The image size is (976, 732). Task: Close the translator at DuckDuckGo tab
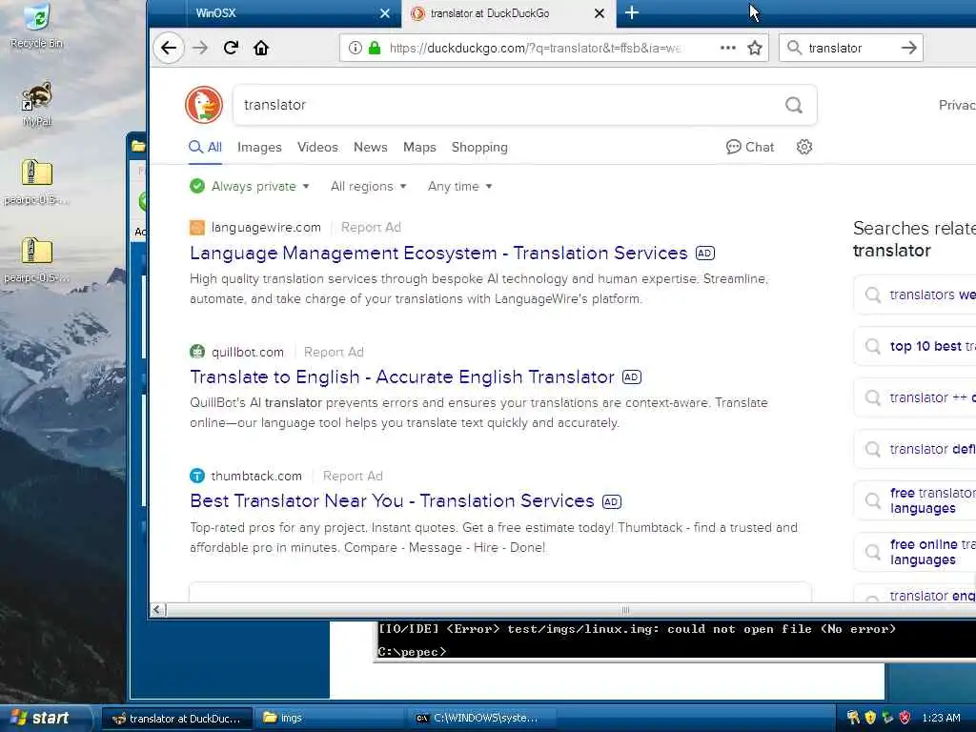[x=600, y=13]
